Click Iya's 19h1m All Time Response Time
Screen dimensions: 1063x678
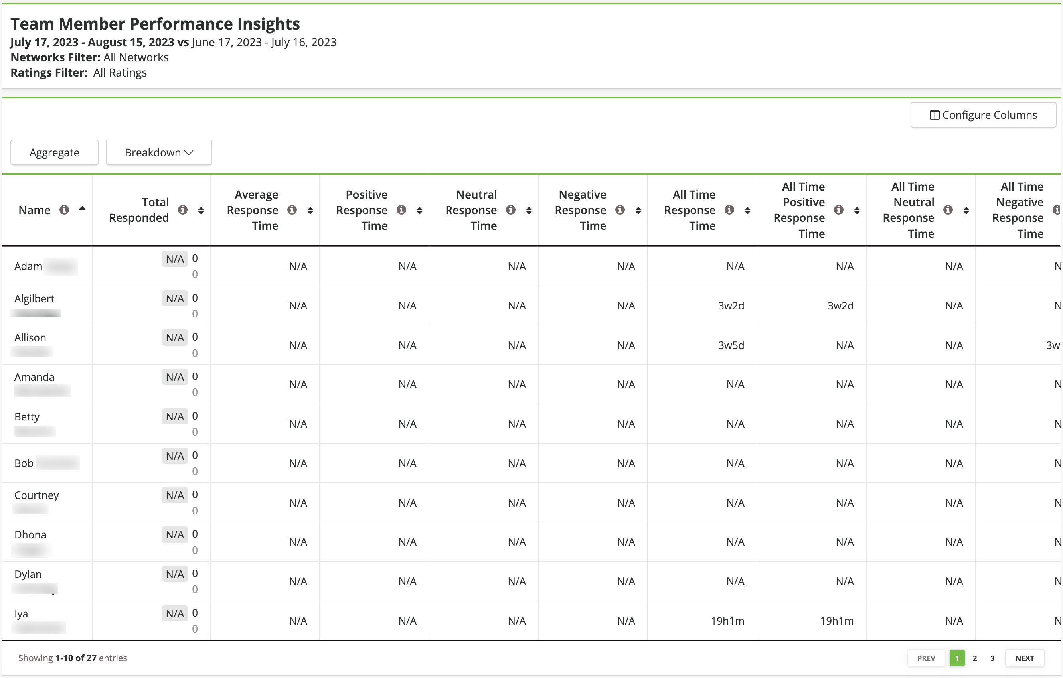tap(727, 621)
